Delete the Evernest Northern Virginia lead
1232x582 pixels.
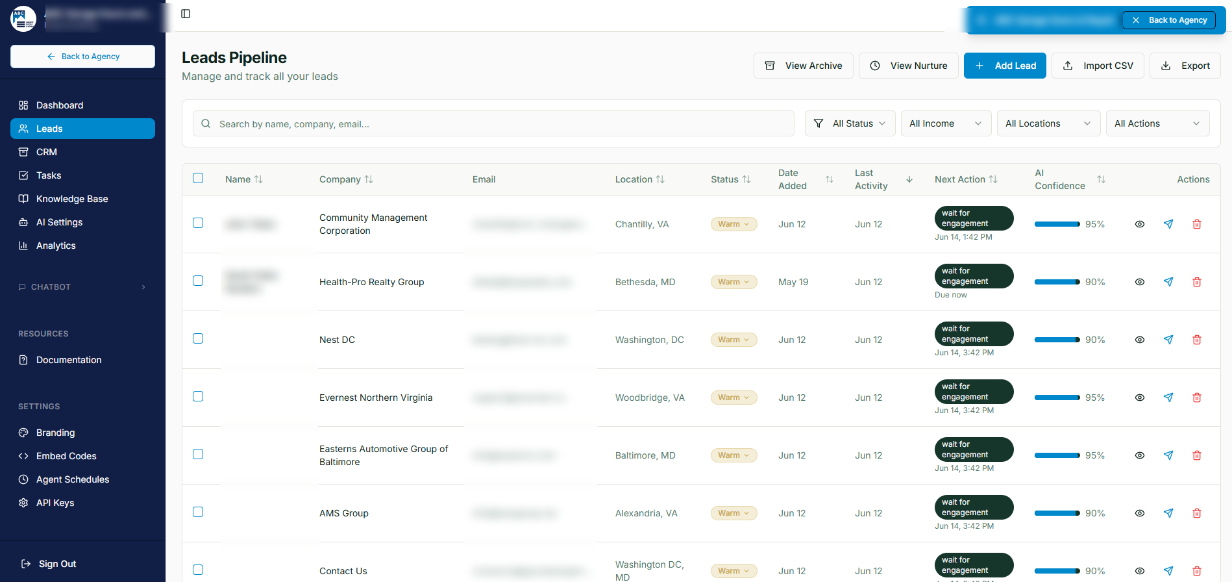point(1197,398)
